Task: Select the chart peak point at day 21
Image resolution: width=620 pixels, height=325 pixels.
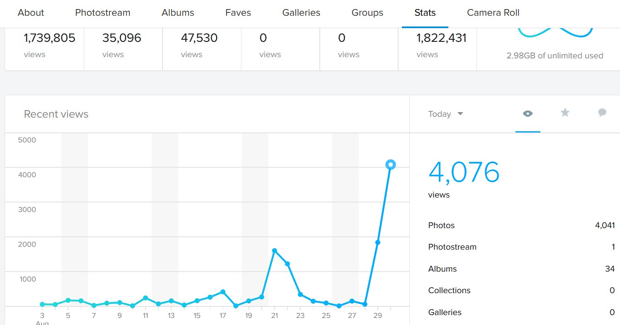Action: pos(275,251)
